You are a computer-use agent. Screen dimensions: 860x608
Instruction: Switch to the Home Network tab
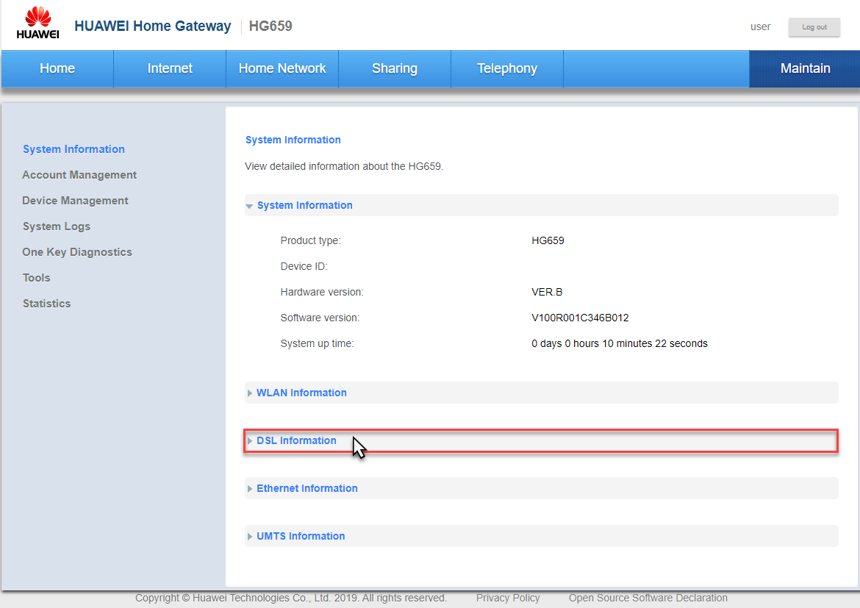(x=282, y=68)
